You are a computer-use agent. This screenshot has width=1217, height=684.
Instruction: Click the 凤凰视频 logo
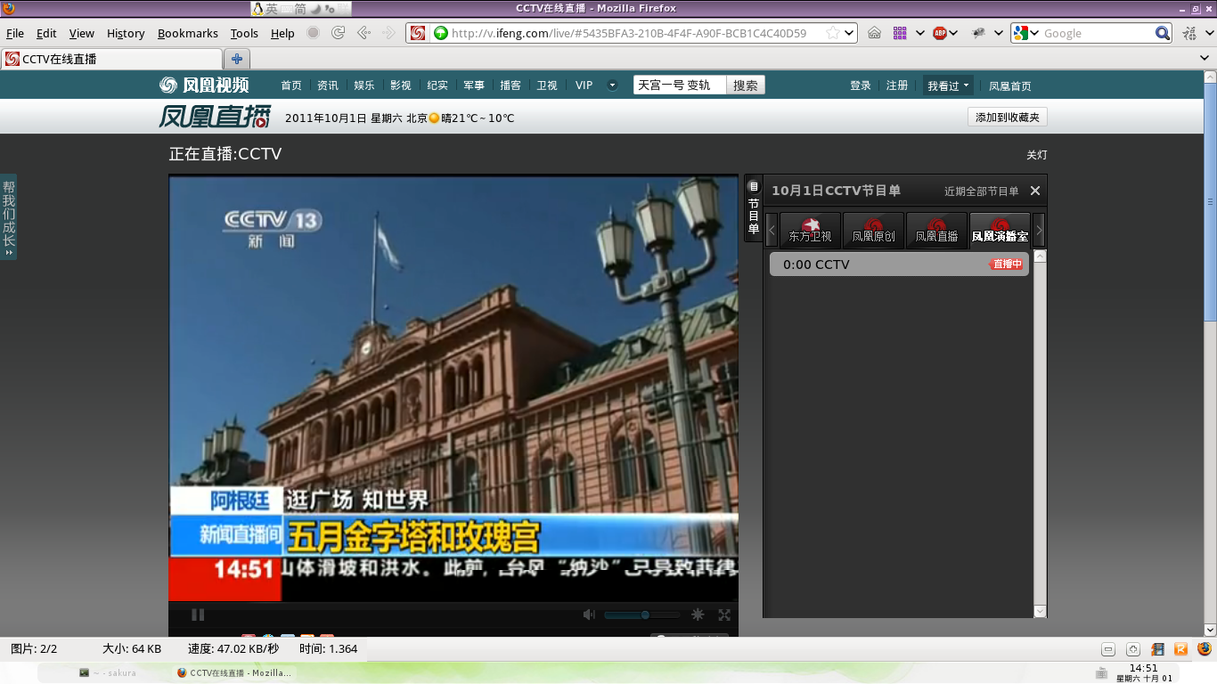coord(204,85)
